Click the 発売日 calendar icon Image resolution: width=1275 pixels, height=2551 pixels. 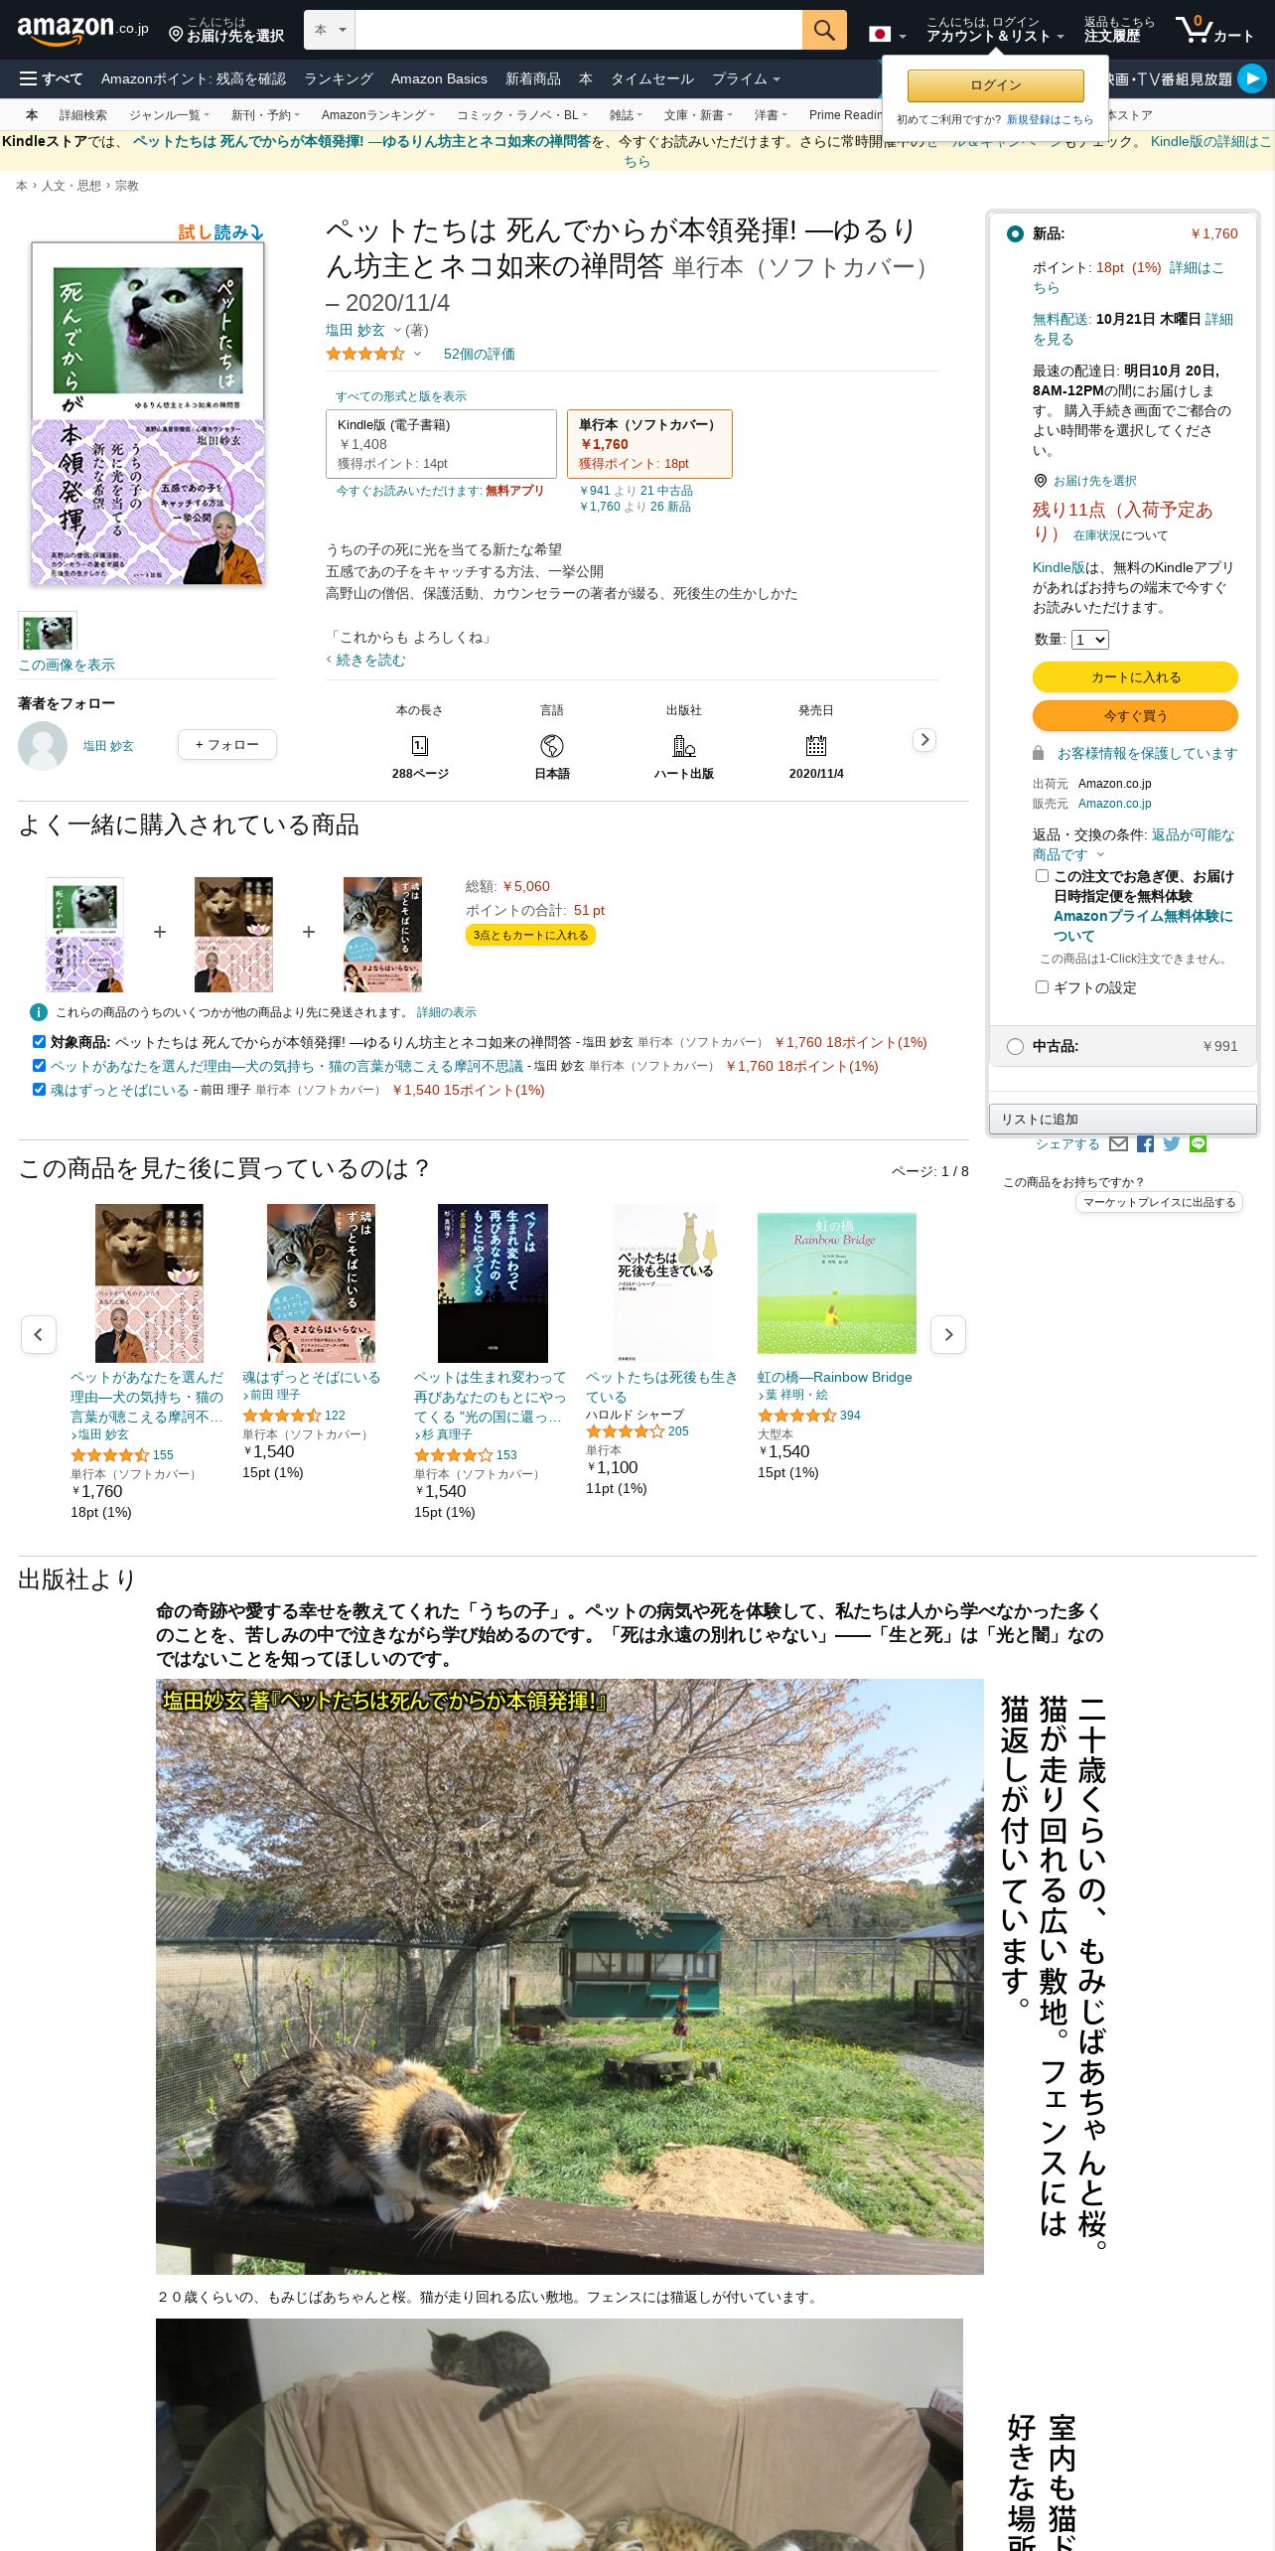[x=816, y=746]
